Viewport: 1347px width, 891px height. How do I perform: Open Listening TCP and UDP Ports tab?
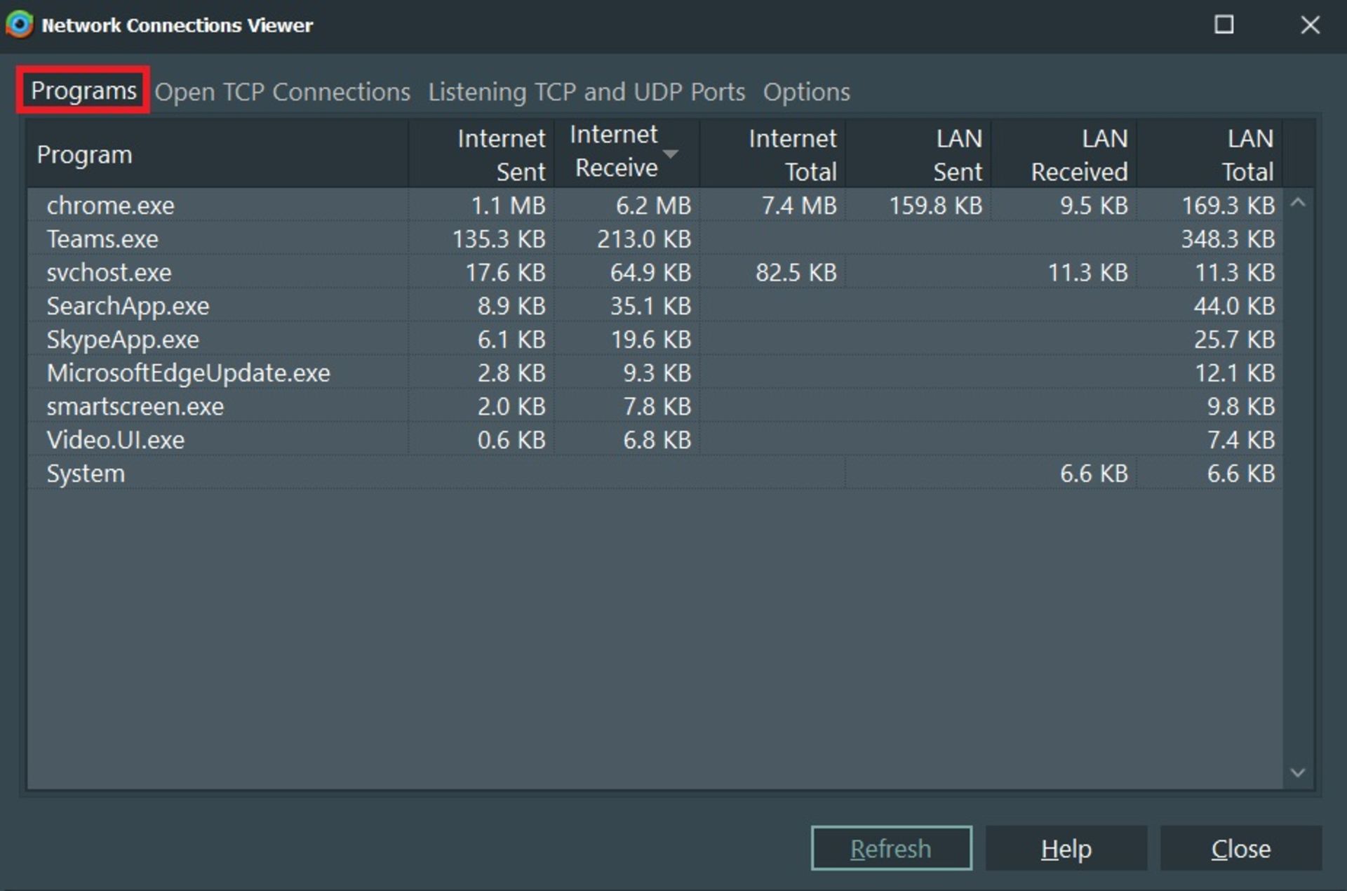[587, 92]
